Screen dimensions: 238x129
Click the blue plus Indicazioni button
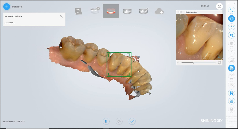(7, 7)
